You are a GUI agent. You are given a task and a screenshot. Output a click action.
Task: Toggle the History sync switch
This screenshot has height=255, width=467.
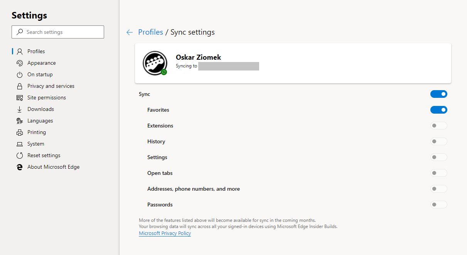coord(438,141)
